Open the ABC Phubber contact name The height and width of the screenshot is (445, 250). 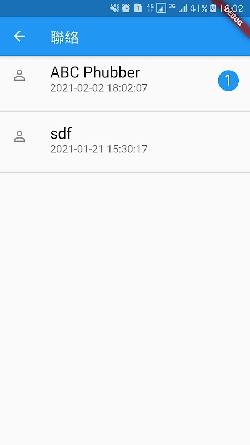(x=95, y=72)
